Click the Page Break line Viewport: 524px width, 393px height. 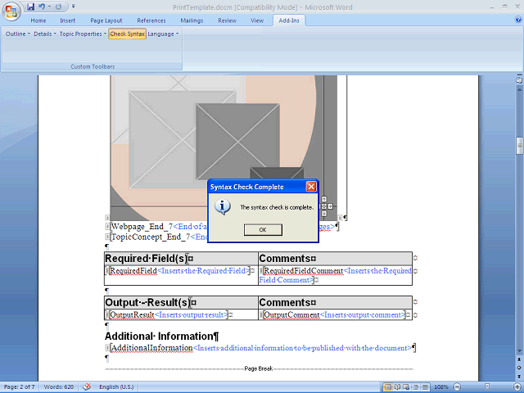coord(259,368)
